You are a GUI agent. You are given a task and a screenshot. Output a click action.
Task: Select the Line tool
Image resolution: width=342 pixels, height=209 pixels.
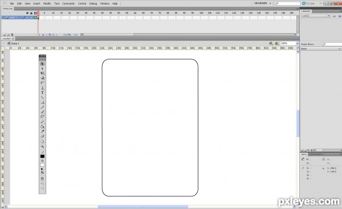[x=42, y=98]
